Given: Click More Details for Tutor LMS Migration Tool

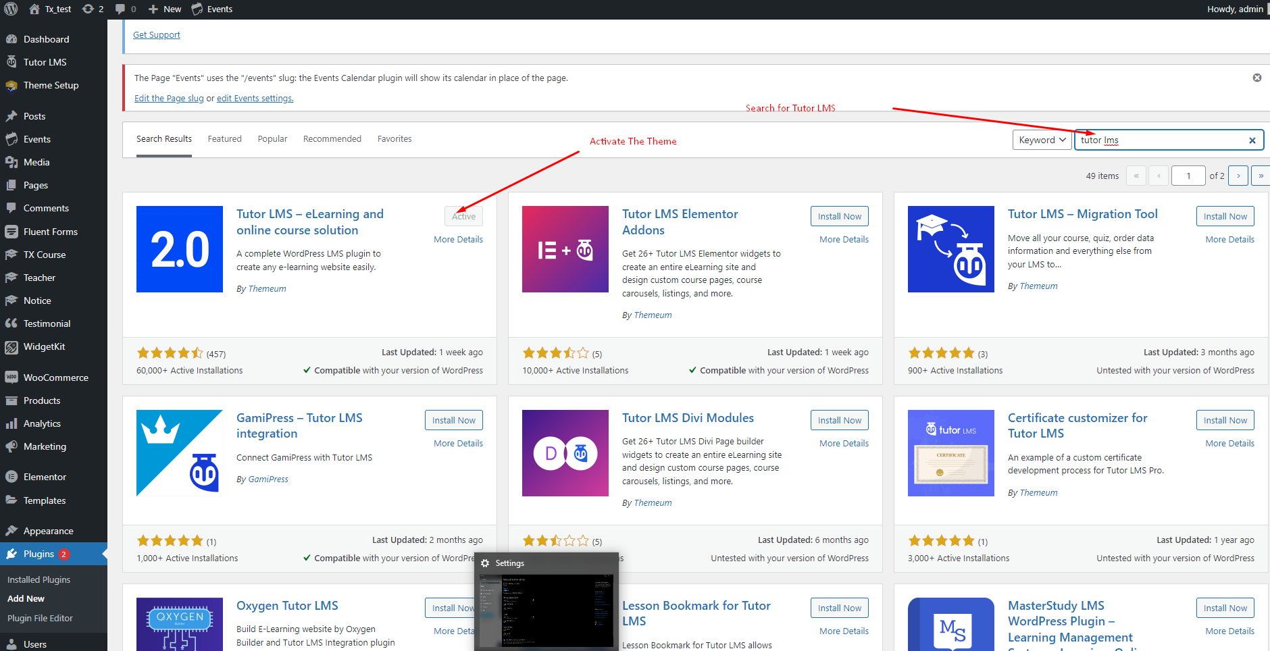Looking at the screenshot, I should pos(1229,240).
